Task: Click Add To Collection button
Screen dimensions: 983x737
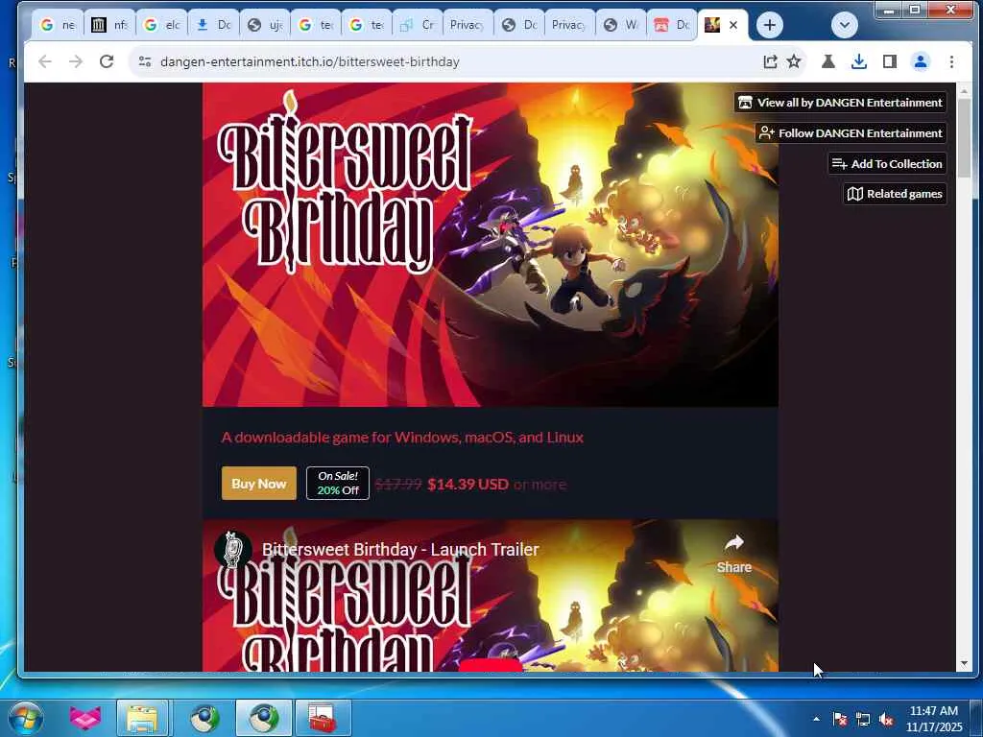Action: tap(886, 163)
